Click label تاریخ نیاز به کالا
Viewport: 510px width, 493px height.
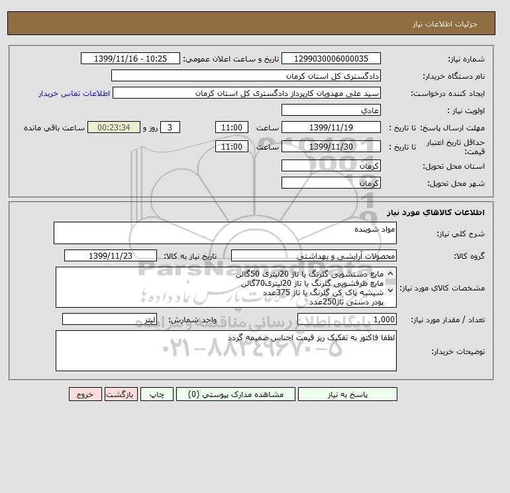[x=190, y=256]
